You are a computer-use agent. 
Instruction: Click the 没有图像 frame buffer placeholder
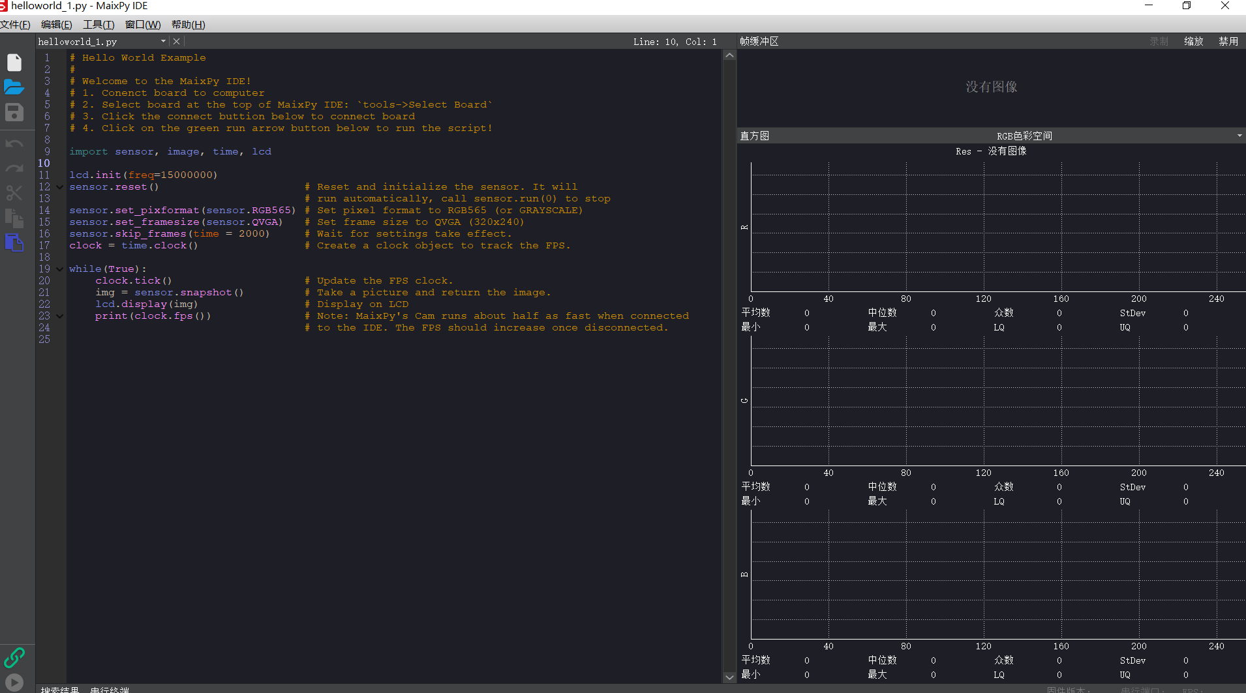point(991,87)
